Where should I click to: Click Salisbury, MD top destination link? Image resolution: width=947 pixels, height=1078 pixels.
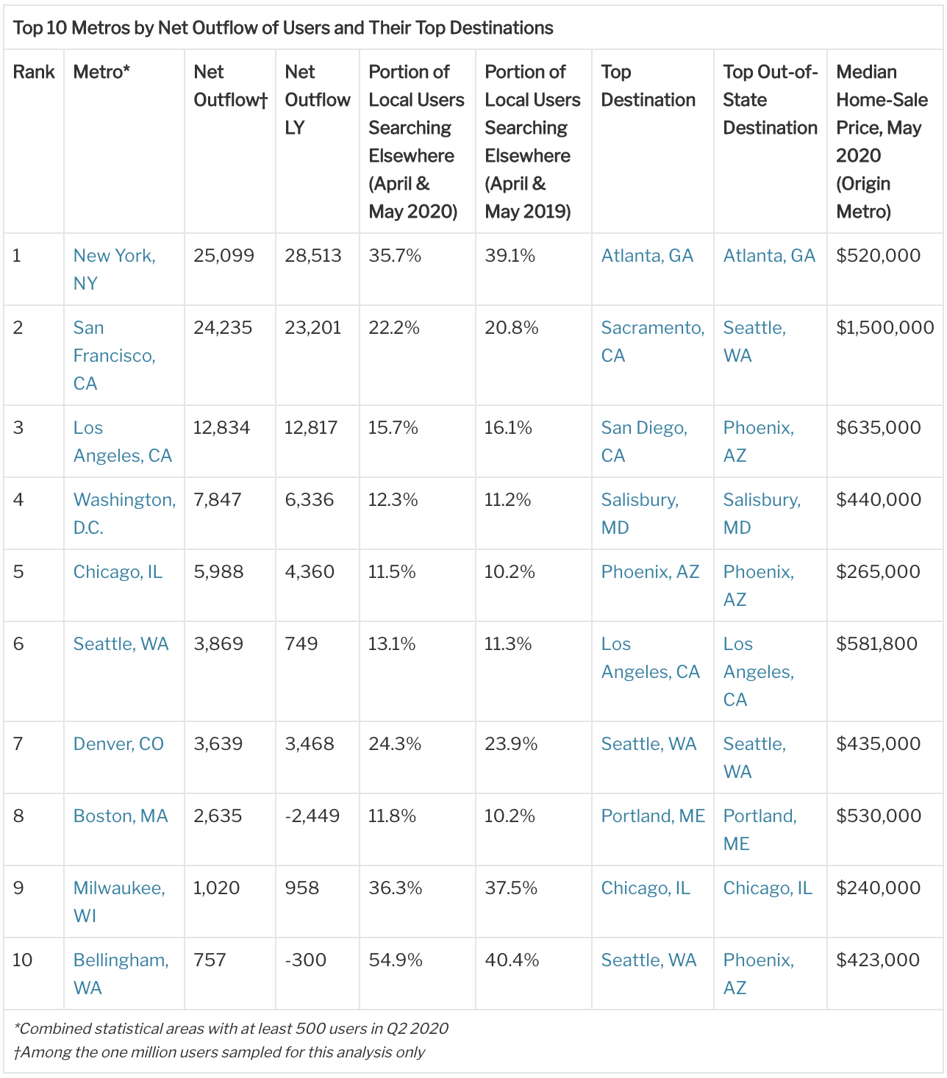point(640,513)
